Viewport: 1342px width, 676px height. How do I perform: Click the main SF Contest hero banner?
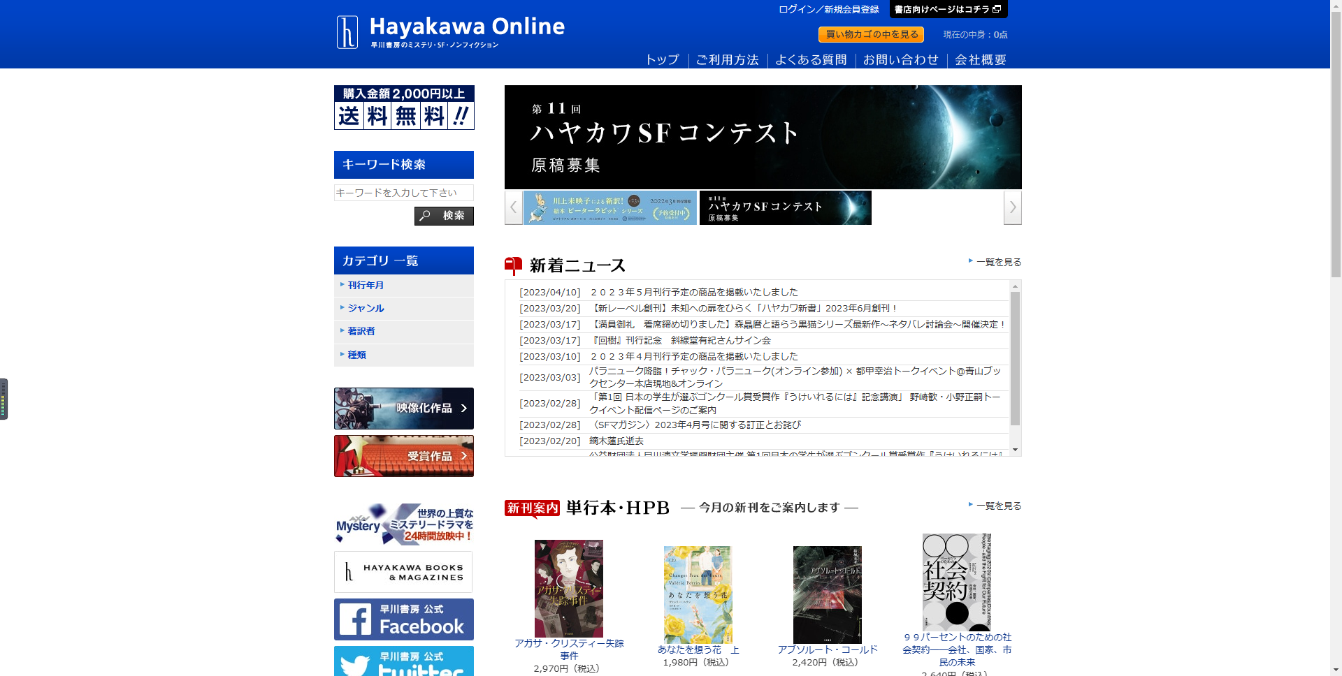[x=763, y=137]
